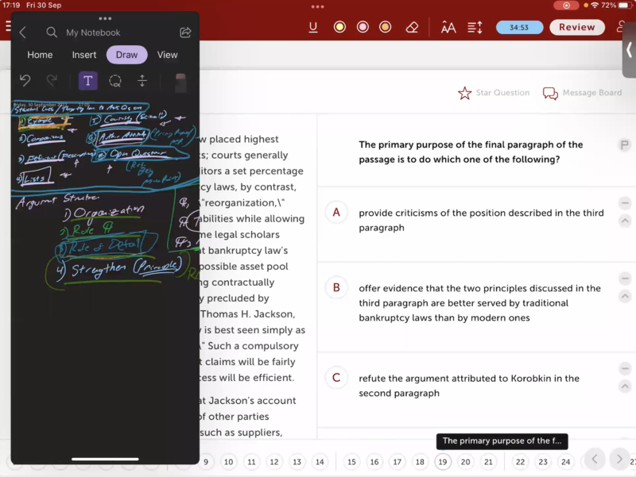Adjust line spacing using toolbar icon
This screenshot has width=636, height=477.
(x=475, y=27)
